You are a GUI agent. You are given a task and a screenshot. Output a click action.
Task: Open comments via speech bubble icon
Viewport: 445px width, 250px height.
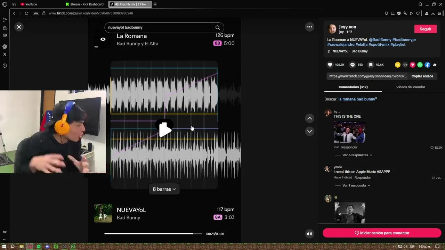click(352, 65)
